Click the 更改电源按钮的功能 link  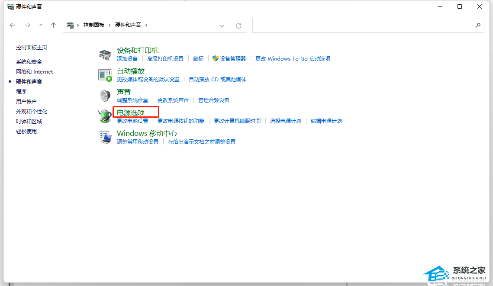[181, 121]
